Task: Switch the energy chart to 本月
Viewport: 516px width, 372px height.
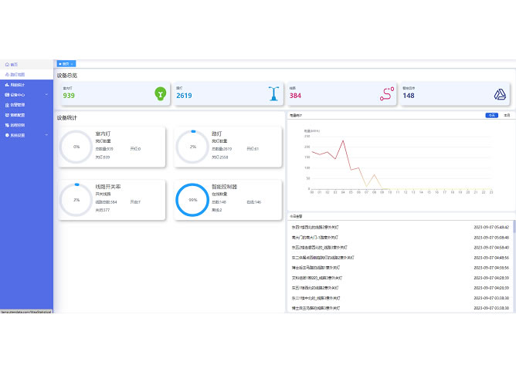Action: [507, 115]
